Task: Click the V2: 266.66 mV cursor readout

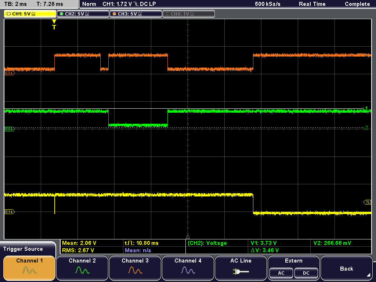Action: coord(332,243)
